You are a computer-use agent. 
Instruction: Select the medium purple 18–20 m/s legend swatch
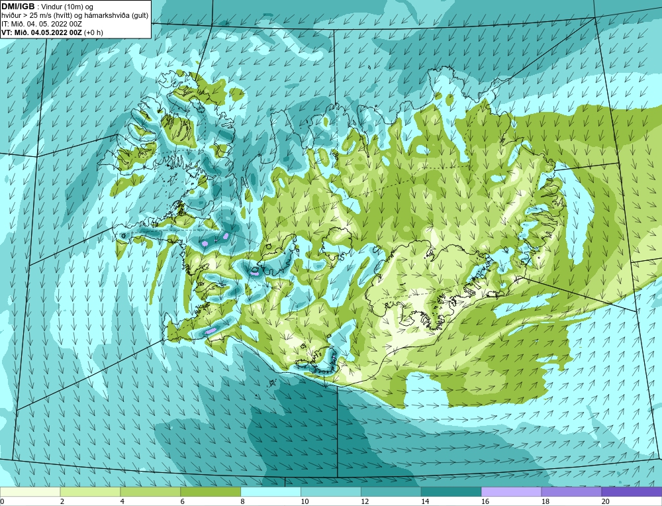[571, 491]
